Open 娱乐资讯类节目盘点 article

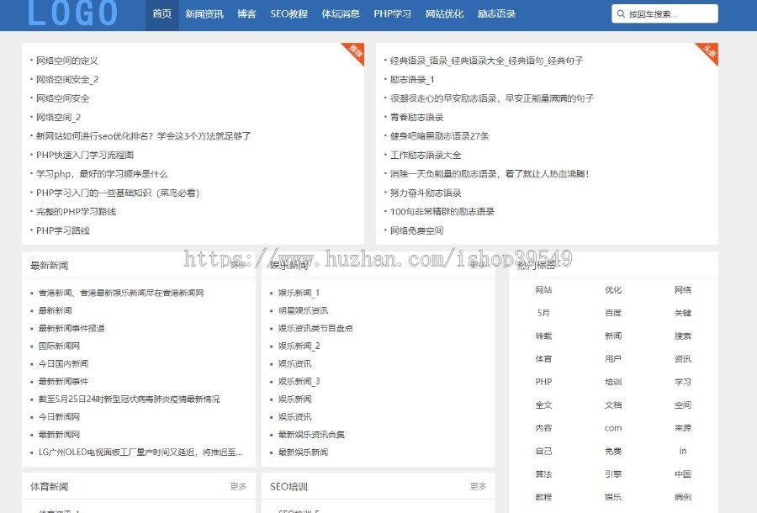point(315,328)
